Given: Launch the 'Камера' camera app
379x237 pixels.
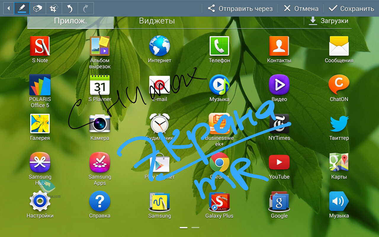Looking at the screenshot, I should pyautogui.click(x=100, y=127).
